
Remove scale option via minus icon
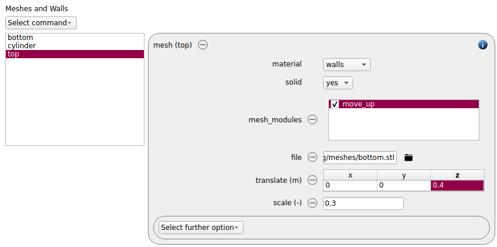coord(312,203)
